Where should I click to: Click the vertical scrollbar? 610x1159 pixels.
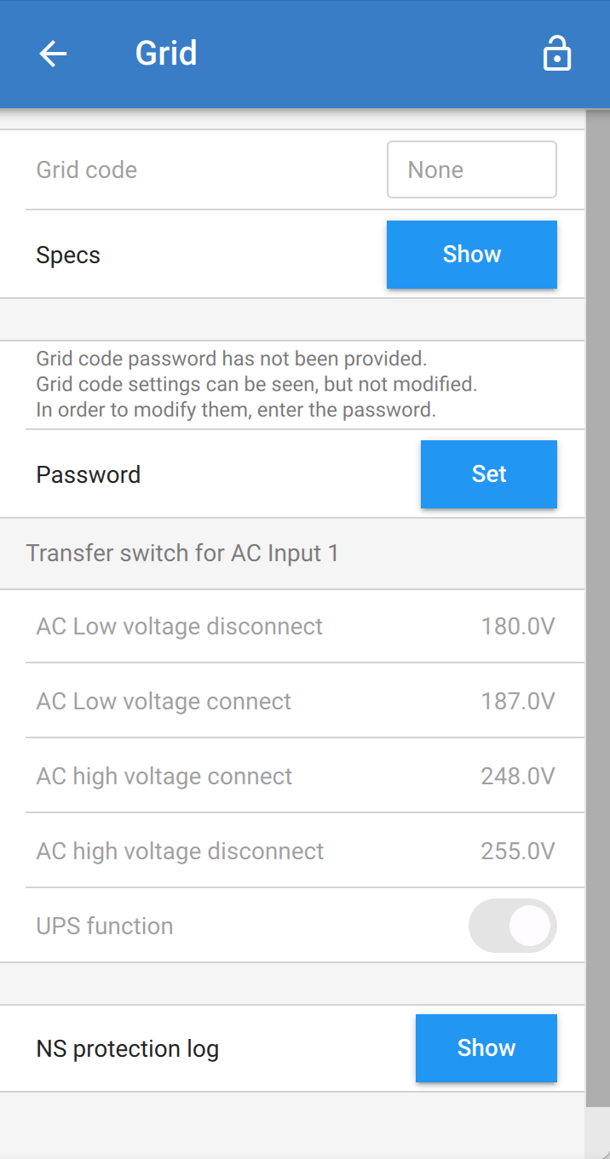597,596
